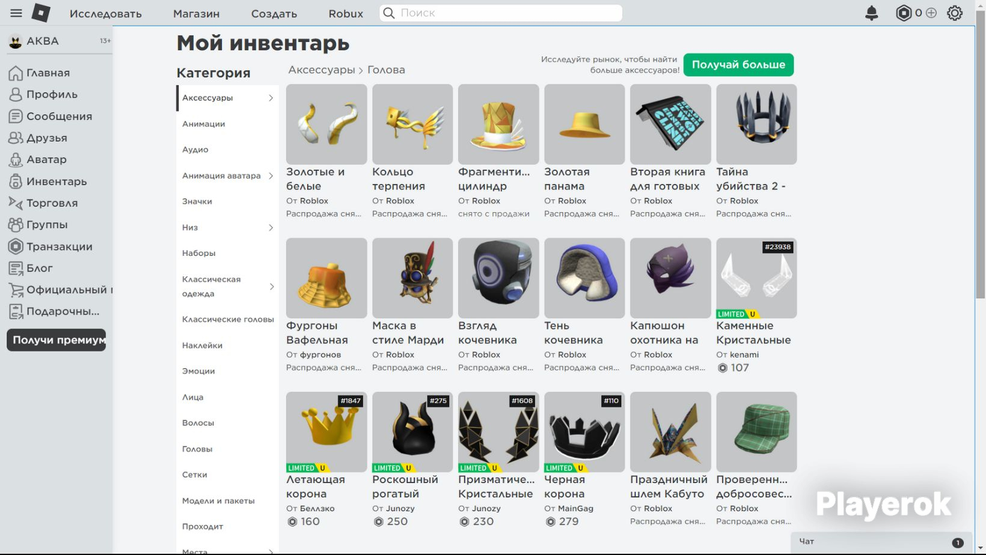Click the Roblox logo icon
This screenshot has height=555, width=986.
41,13
